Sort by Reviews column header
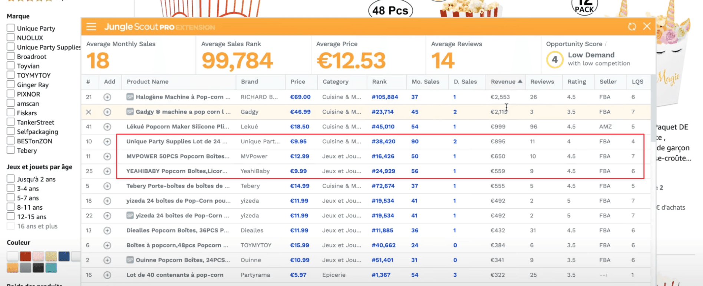703x286 pixels. pos(542,82)
